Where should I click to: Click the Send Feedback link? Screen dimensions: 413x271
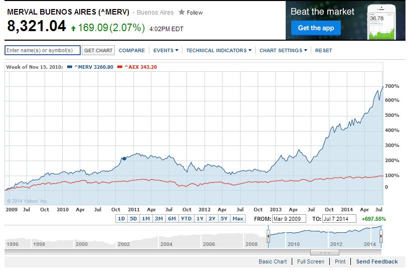point(377,261)
